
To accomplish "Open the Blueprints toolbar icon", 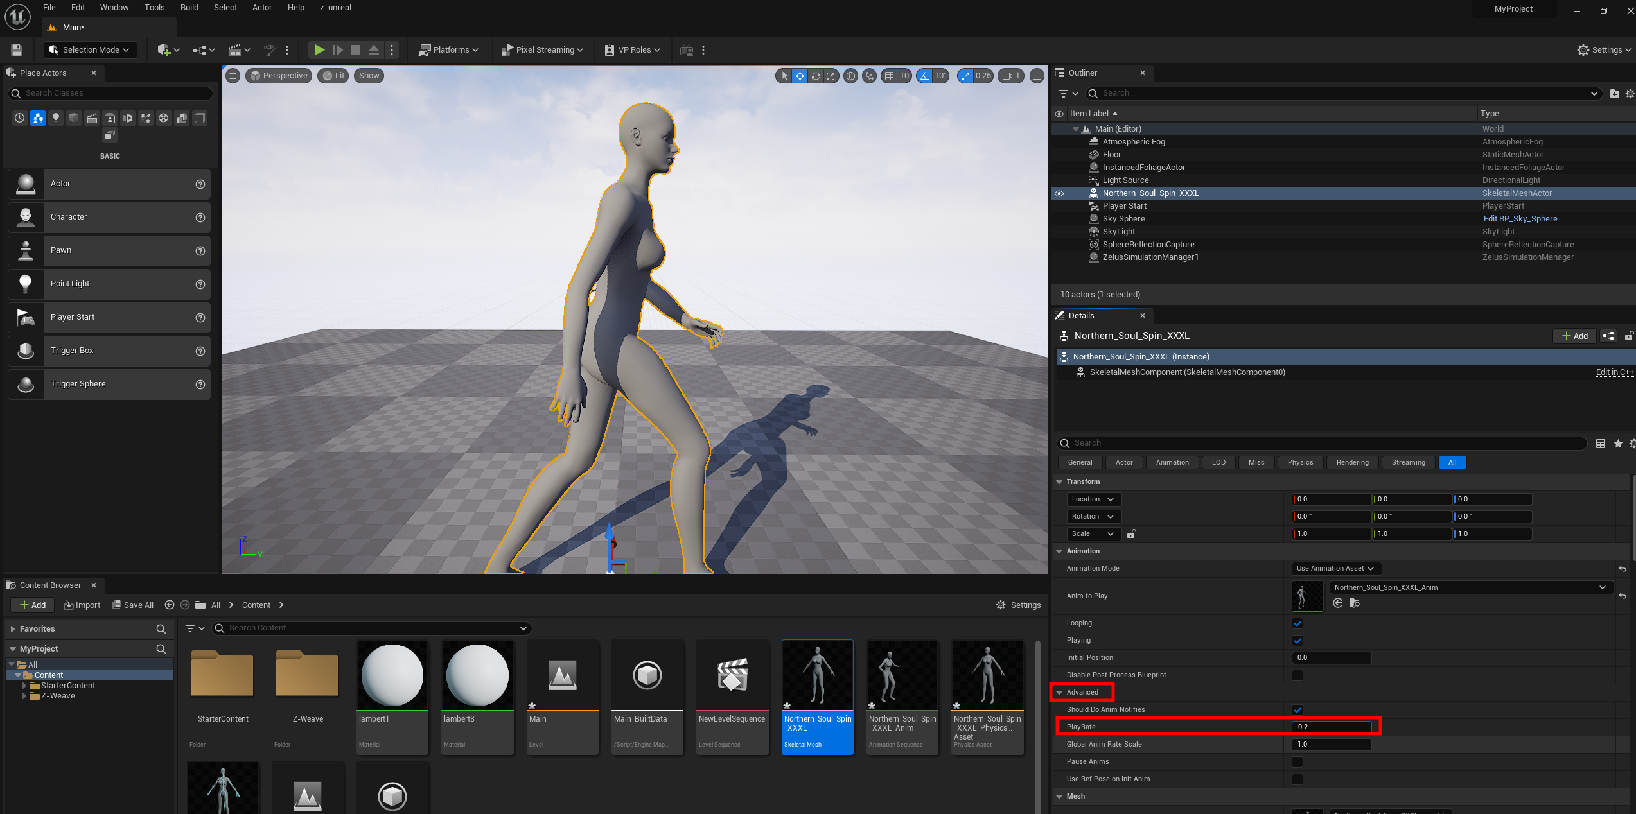I will [x=204, y=49].
